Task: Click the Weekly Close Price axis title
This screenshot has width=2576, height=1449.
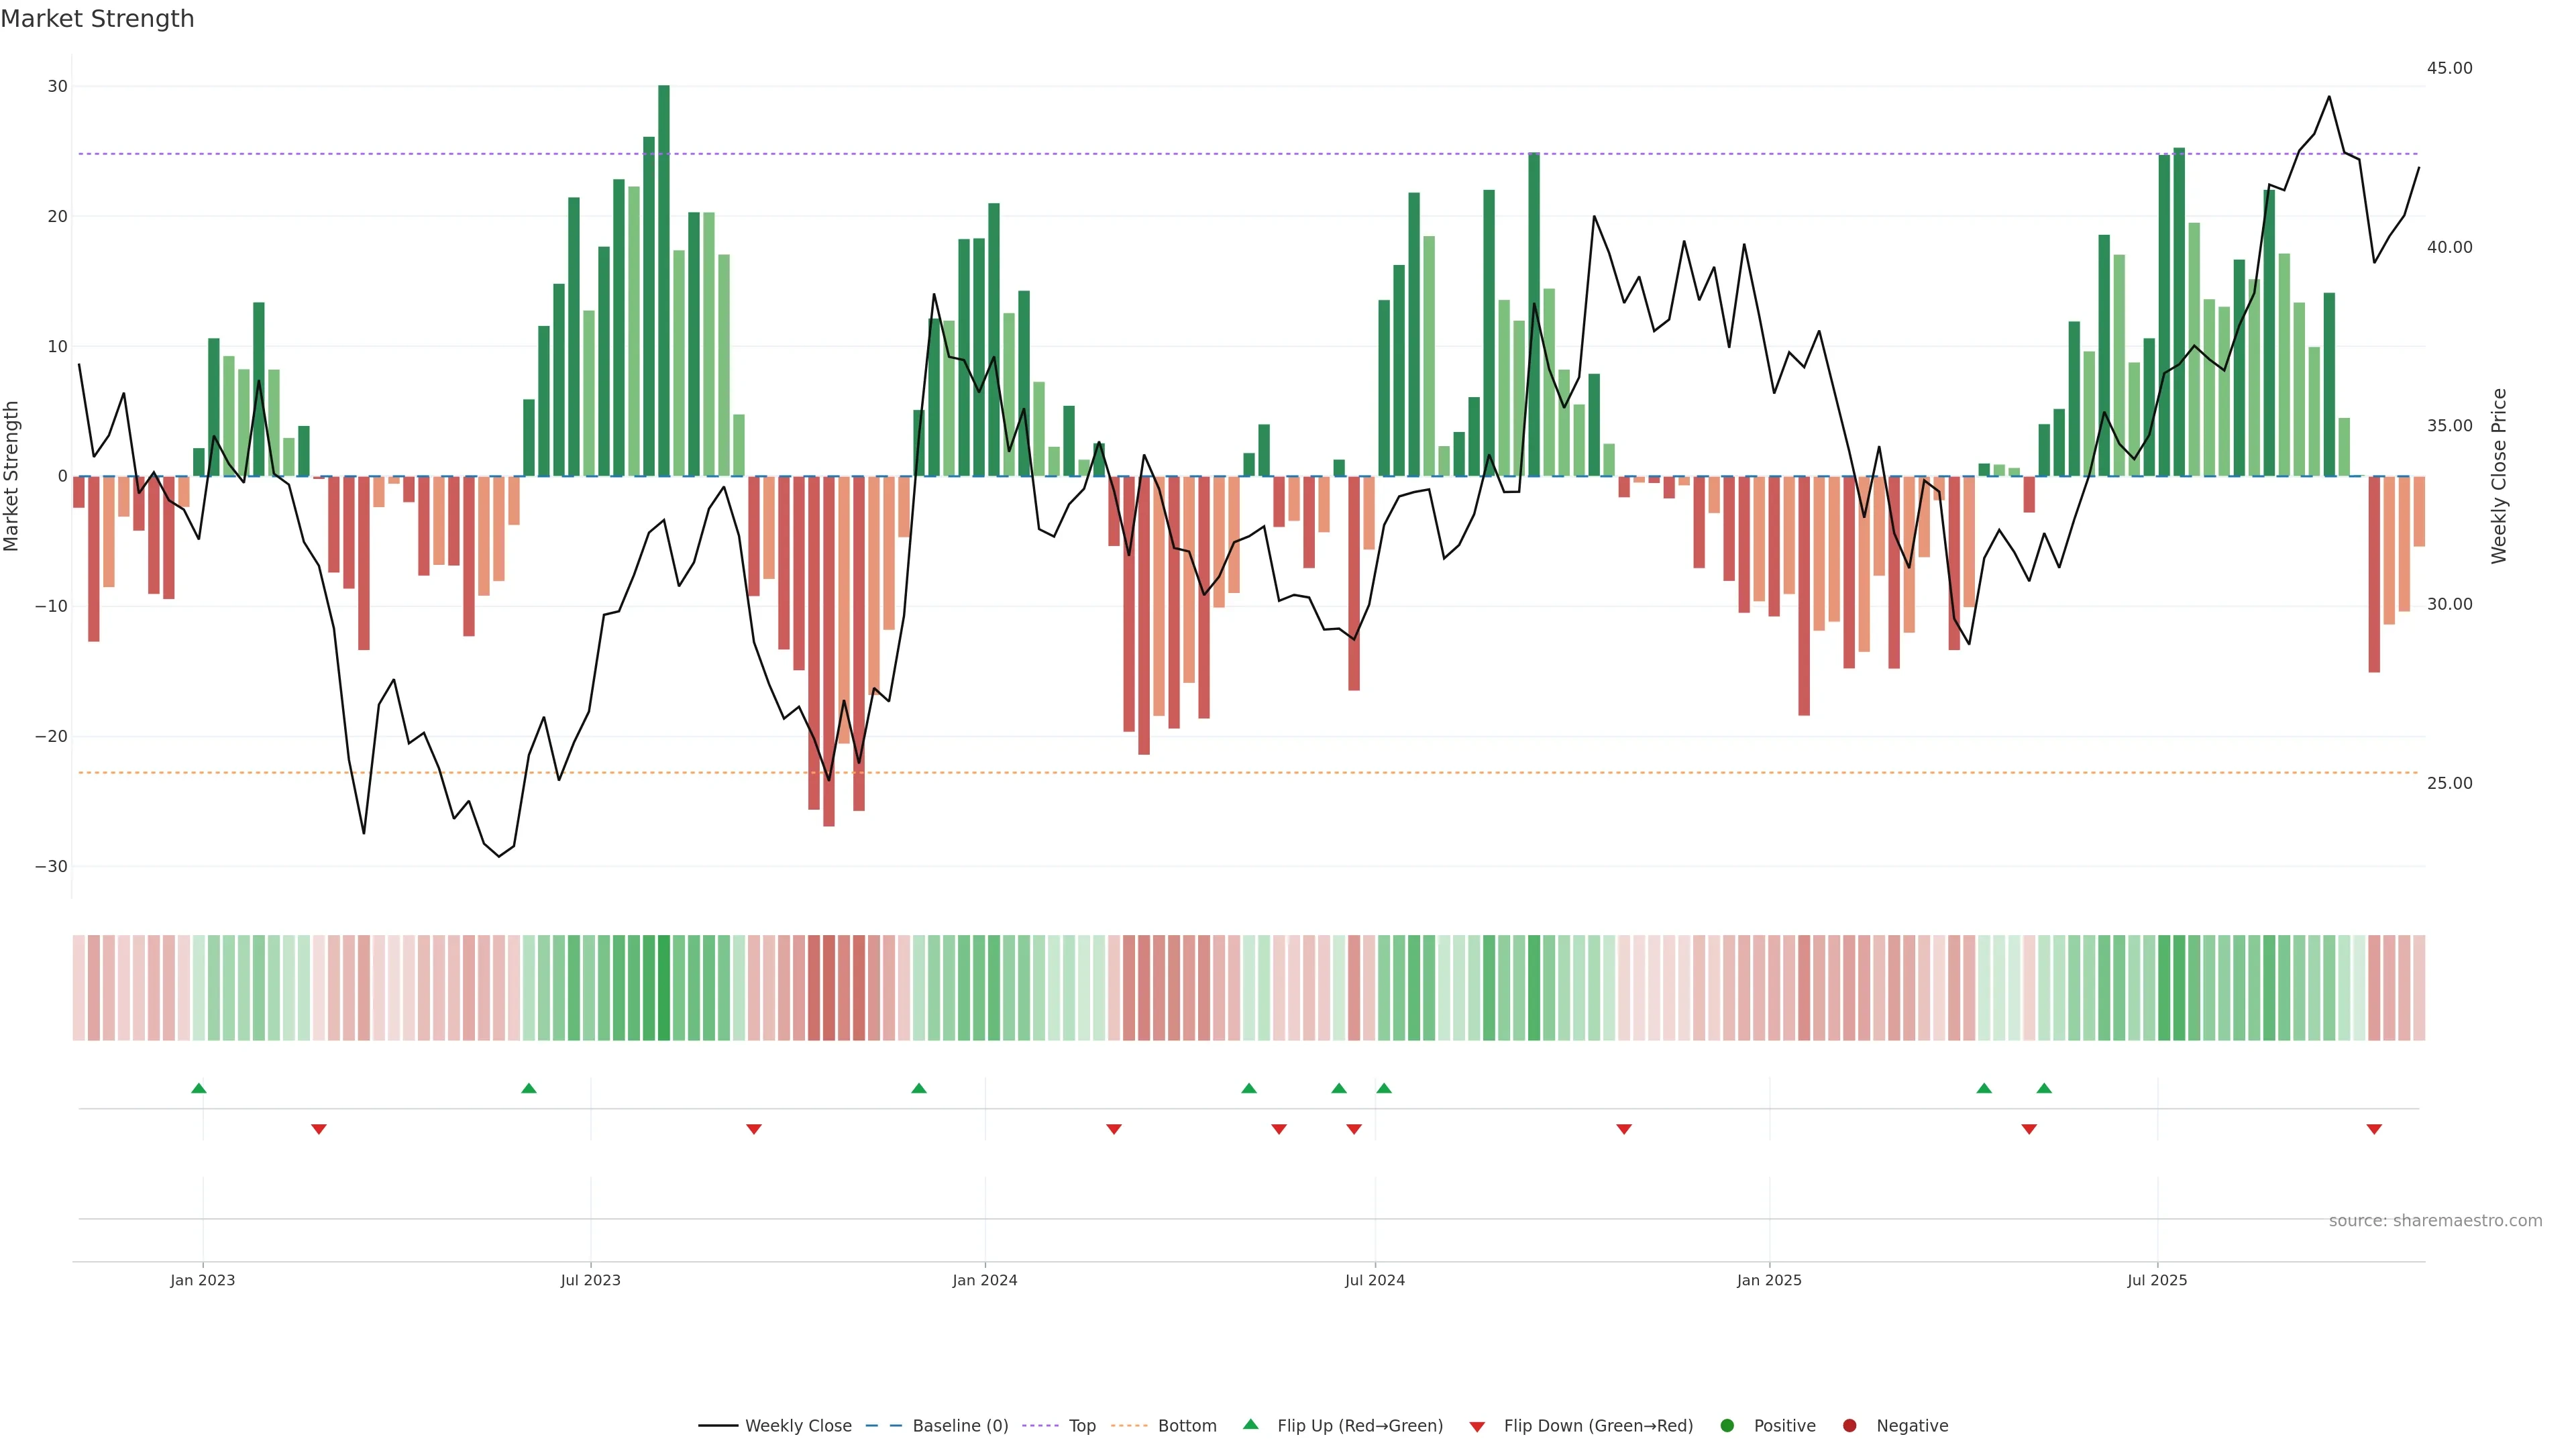Action: (2499, 476)
